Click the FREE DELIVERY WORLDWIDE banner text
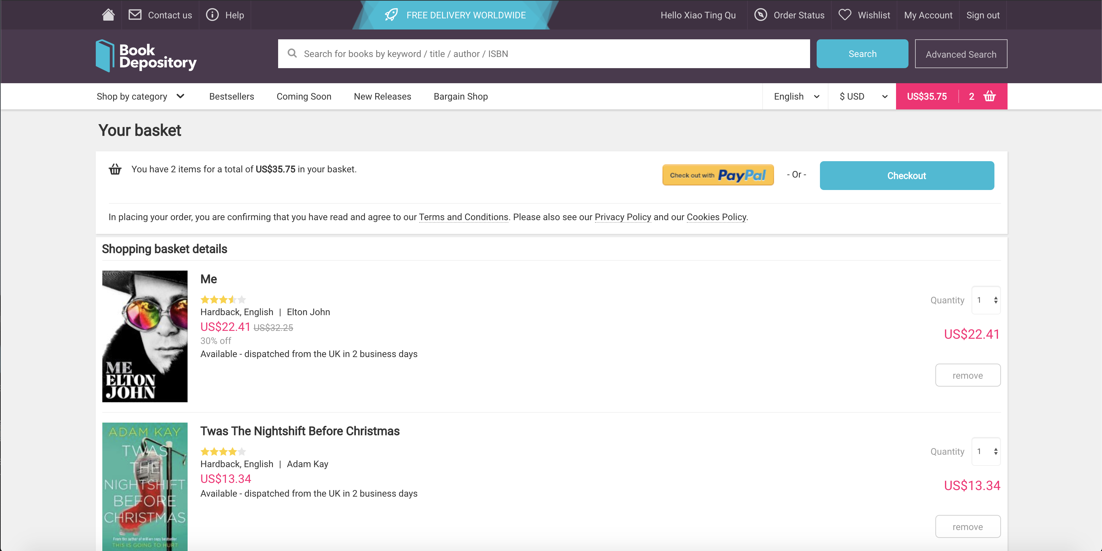 pyautogui.click(x=466, y=15)
